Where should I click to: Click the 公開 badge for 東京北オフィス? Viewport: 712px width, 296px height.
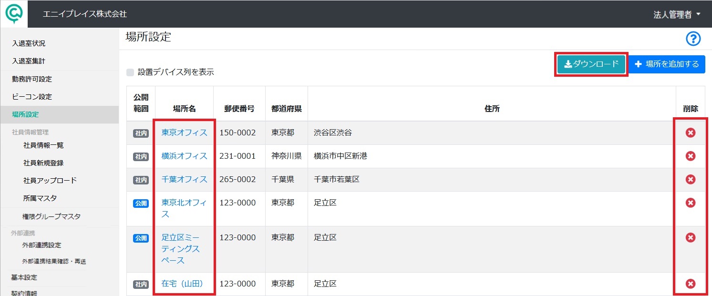point(141,204)
